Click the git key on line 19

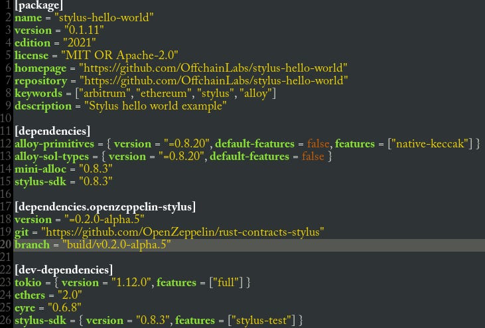pos(22,232)
